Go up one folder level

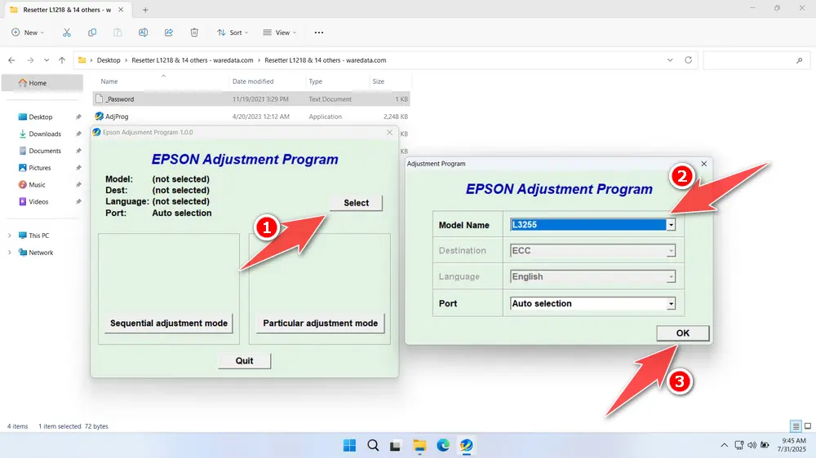coord(62,60)
